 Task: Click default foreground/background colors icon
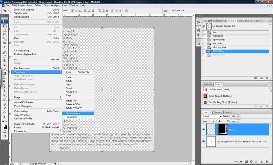click(x=3, y=121)
